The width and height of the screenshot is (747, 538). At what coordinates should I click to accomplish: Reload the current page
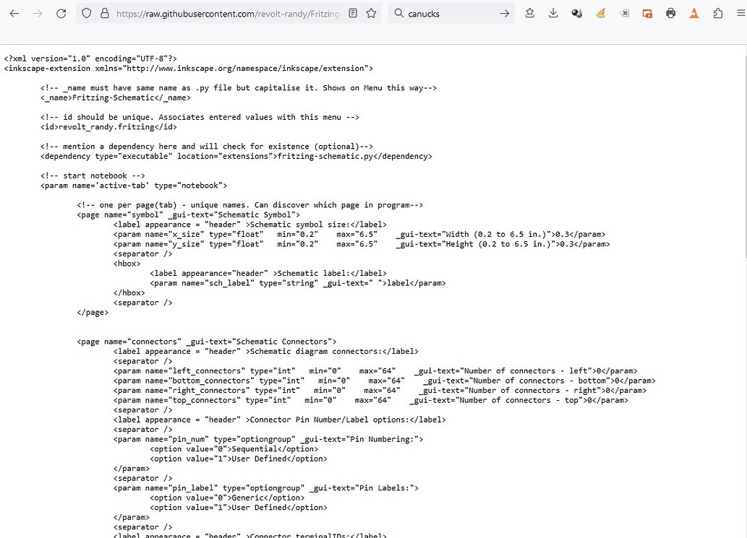(x=61, y=13)
